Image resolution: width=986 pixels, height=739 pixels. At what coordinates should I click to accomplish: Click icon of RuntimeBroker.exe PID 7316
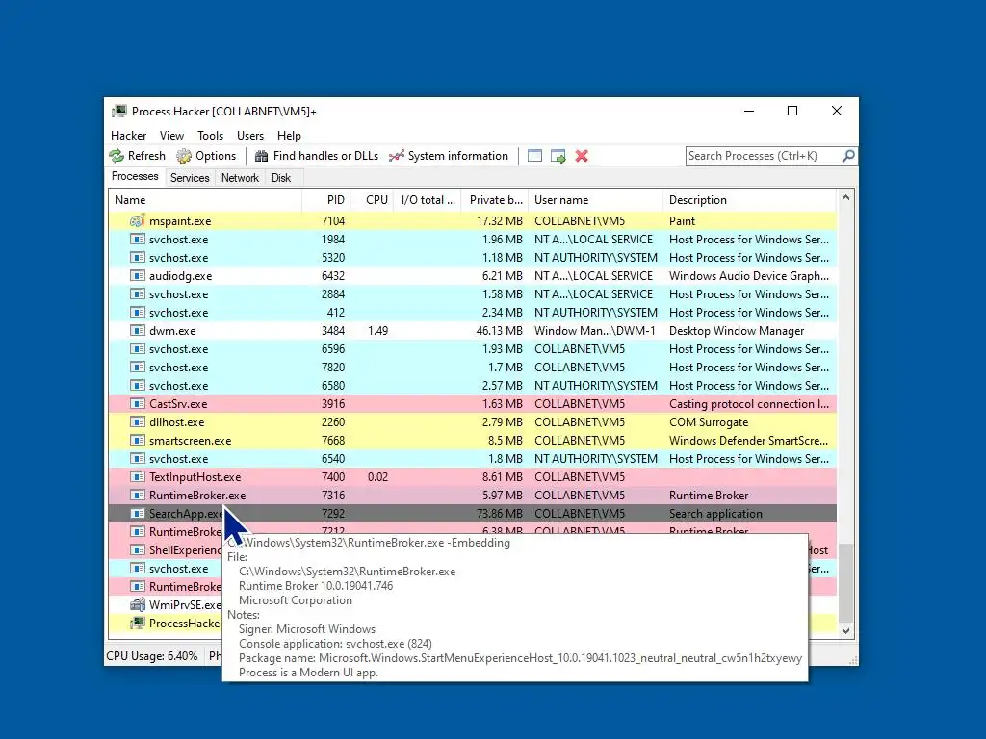click(x=137, y=496)
